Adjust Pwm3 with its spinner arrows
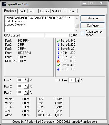The width and height of the screenshot is (109, 125). (26, 92)
